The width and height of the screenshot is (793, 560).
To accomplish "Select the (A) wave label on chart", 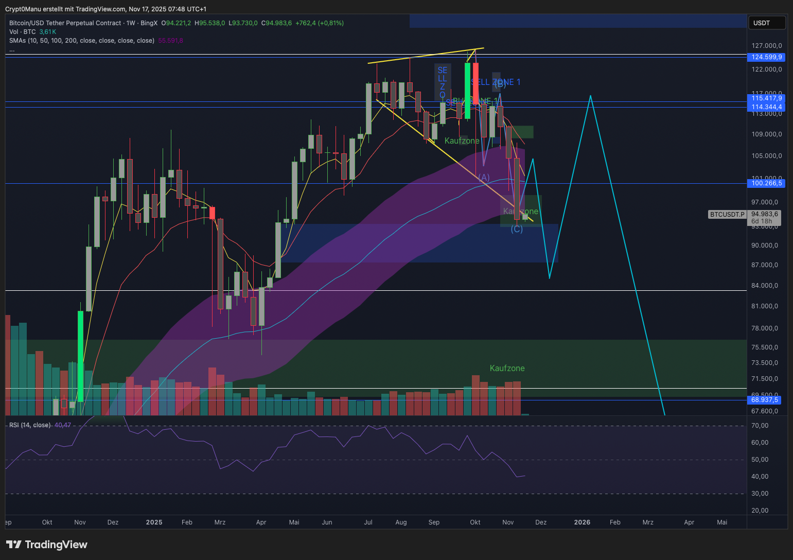I will [x=483, y=178].
